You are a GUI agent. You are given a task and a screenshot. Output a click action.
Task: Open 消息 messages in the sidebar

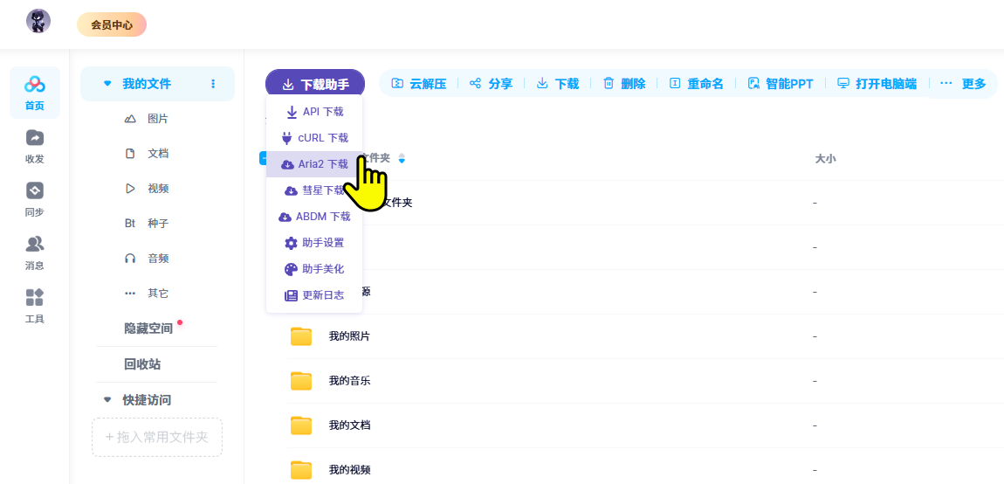tap(35, 252)
